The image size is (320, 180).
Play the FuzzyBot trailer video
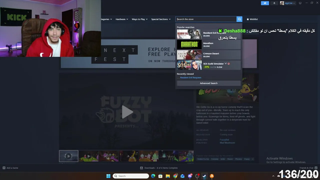(x=127, y=111)
